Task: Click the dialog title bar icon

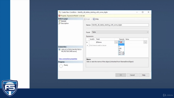Action: tap(60, 12)
